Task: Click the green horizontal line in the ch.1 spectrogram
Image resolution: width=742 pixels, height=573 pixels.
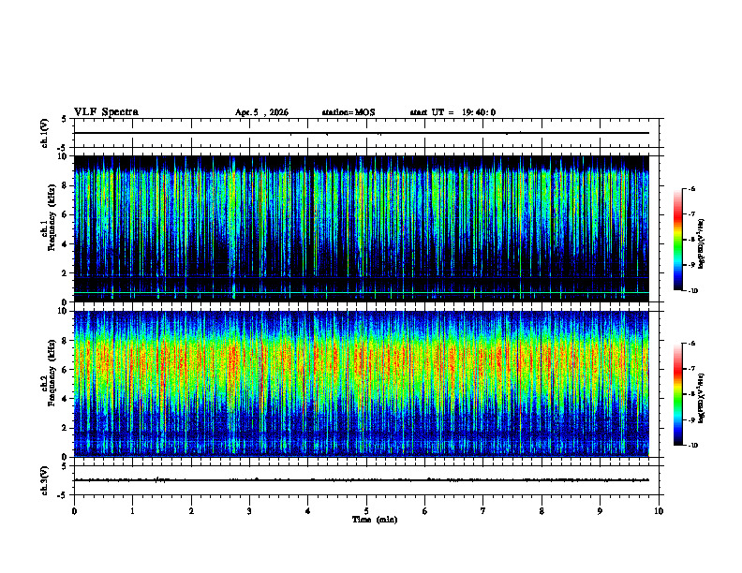Action: 362,293
